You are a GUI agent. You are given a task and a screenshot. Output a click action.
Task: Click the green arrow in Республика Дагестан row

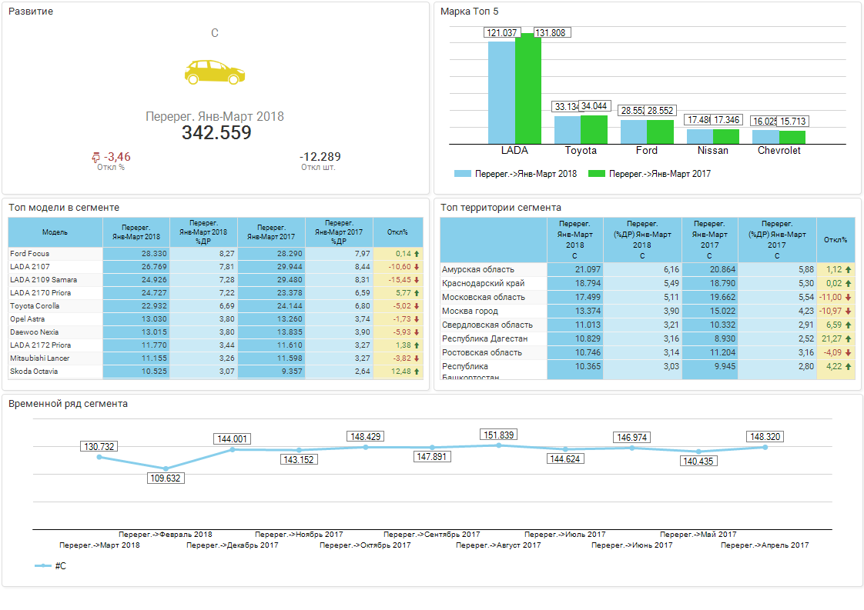[x=848, y=338]
